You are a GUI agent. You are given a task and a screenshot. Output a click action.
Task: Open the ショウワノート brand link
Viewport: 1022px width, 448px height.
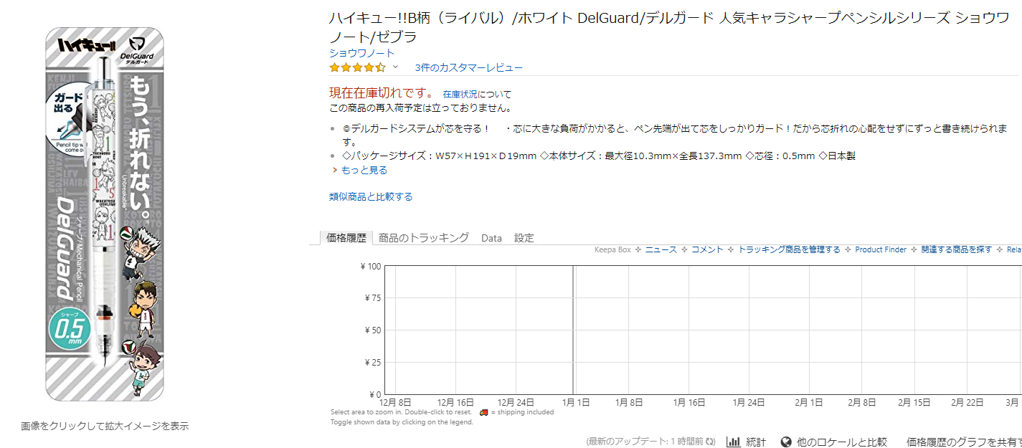click(361, 53)
